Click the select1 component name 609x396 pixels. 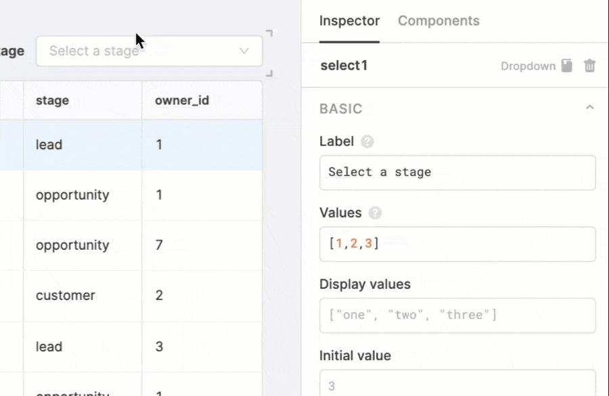click(344, 66)
